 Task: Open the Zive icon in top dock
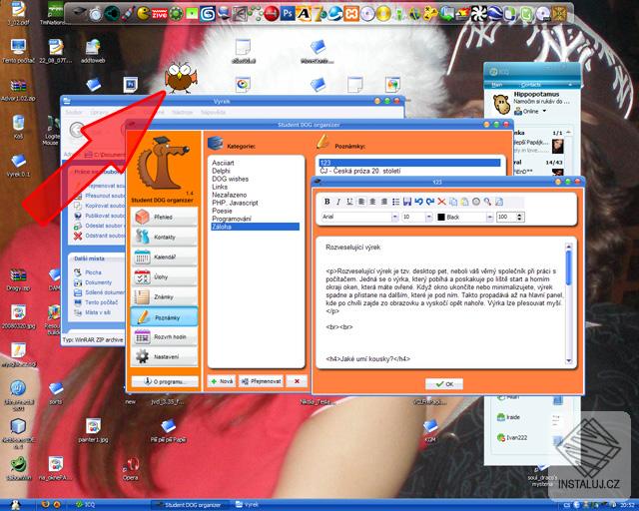[160, 14]
